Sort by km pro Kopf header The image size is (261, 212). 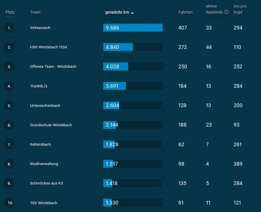coord(240,9)
